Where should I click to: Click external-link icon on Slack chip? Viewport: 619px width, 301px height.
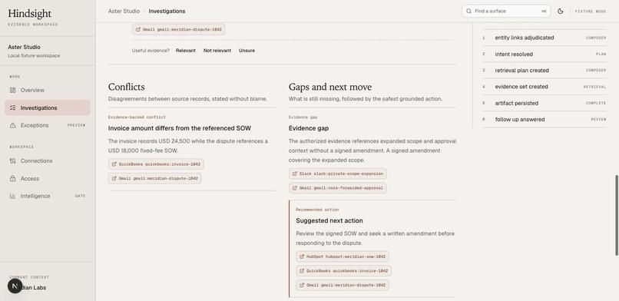(294, 174)
